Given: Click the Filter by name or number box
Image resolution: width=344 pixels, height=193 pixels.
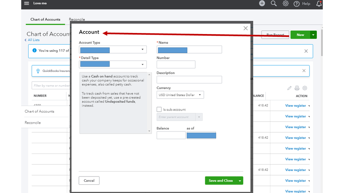Looking at the screenshot, I should (51, 86).
